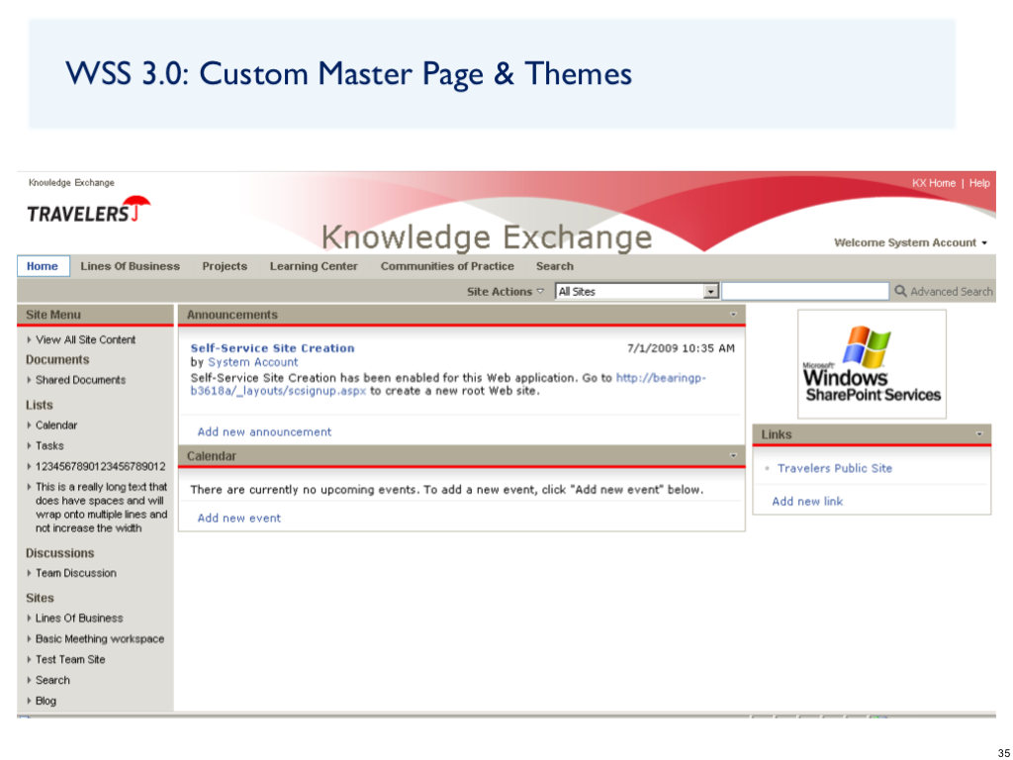Open Shared Documents library

(81, 379)
